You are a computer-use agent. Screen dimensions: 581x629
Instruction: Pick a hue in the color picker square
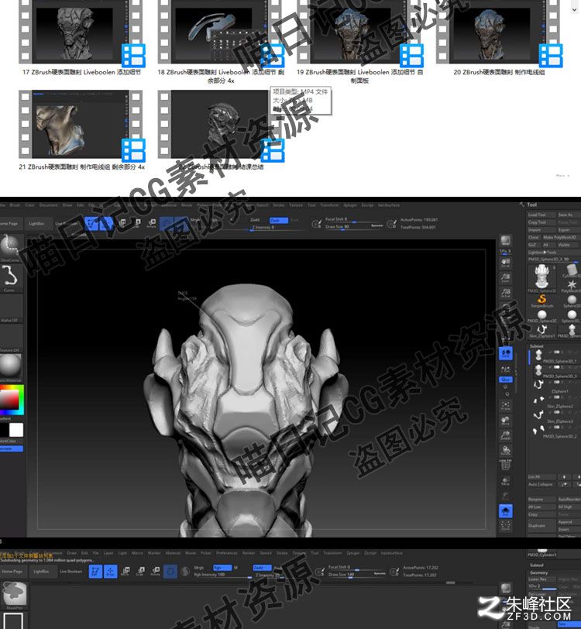pyautogui.click(x=12, y=400)
